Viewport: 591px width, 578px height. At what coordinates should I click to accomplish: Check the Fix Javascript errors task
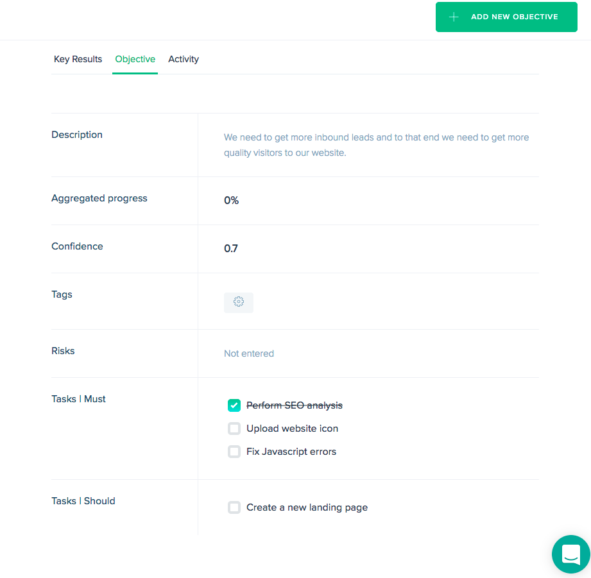(x=234, y=452)
